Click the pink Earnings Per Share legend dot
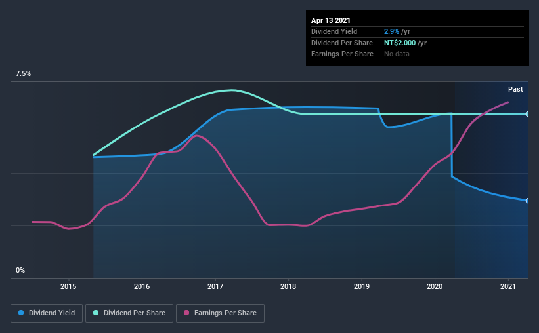Image resolution: width=539 pixels, height=333 pixels. point(186,313)
